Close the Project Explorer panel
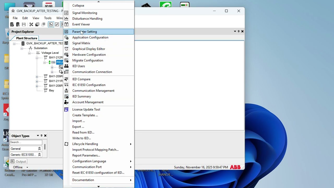This screenshot has width=334, height=188. [x=242, y=31]
